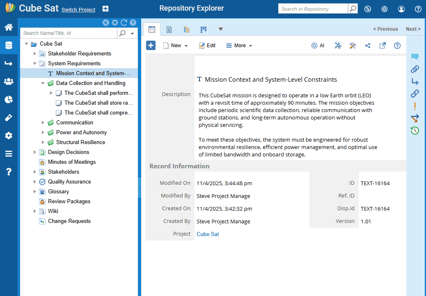Switch to the document view tab
The height and width of the screenshot is (296, 426).
point(169,29)
